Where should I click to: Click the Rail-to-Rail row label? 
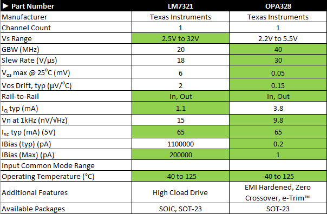[x=20, y=96]
